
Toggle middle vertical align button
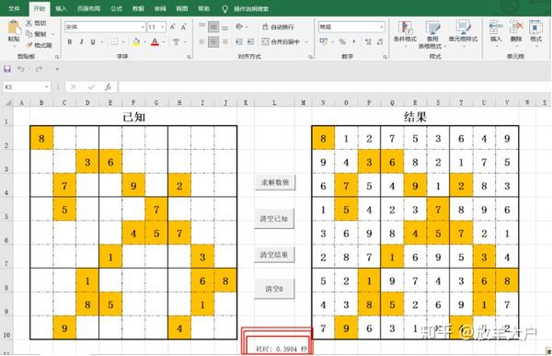213,27
